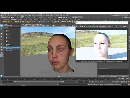
Task: Click the polygon sphere shelf icon
Action: [4, 22]
